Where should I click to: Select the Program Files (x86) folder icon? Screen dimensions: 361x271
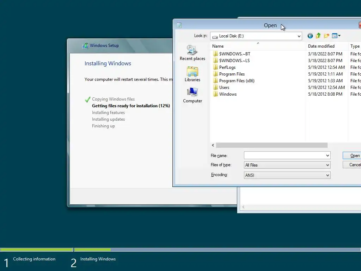pyautogui.click(x=215, y=81)
